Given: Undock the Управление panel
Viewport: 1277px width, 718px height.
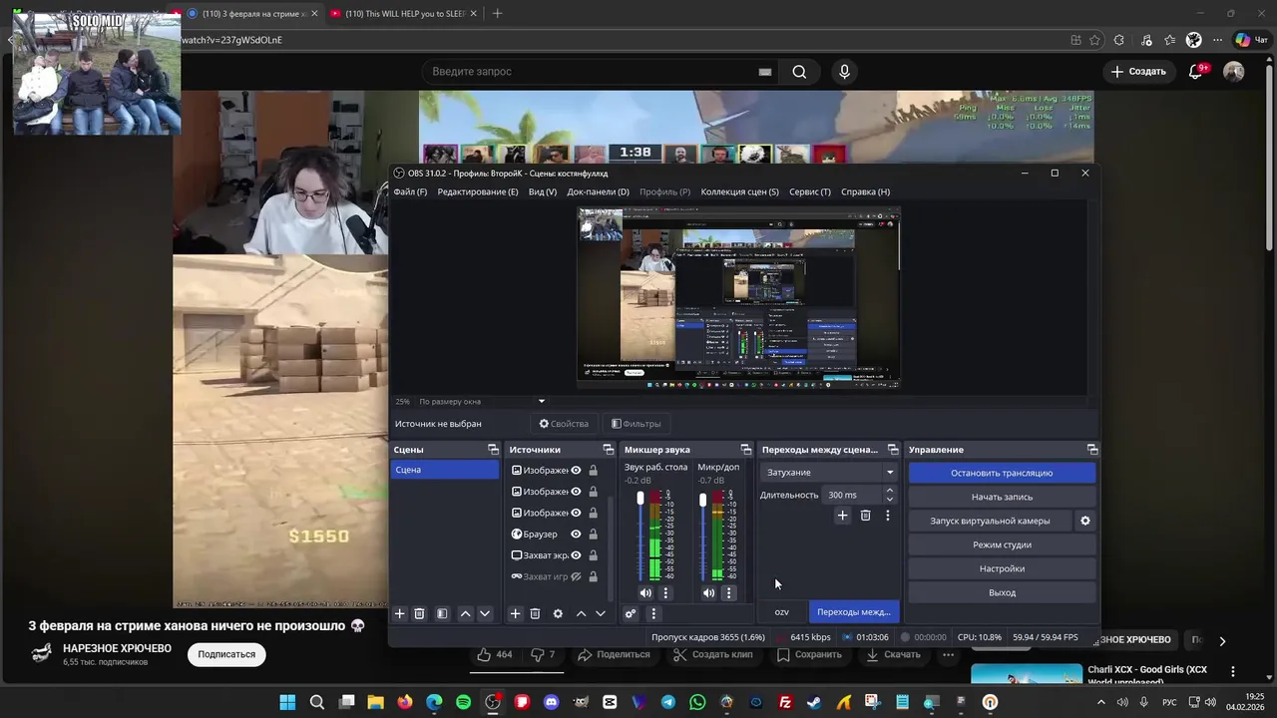Looking at the screenshot, I should pos(1092,450).
